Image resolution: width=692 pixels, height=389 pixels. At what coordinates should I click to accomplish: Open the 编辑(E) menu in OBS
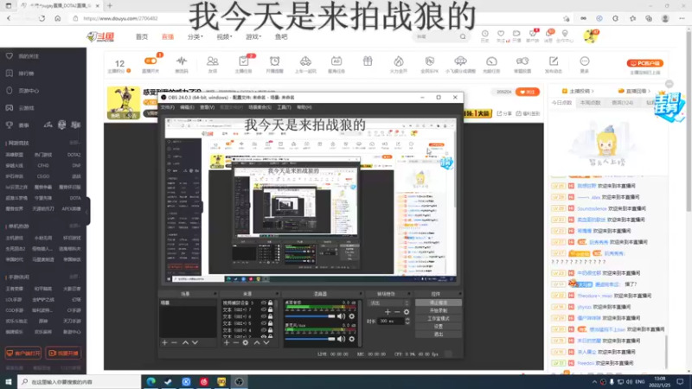point(187,107)
